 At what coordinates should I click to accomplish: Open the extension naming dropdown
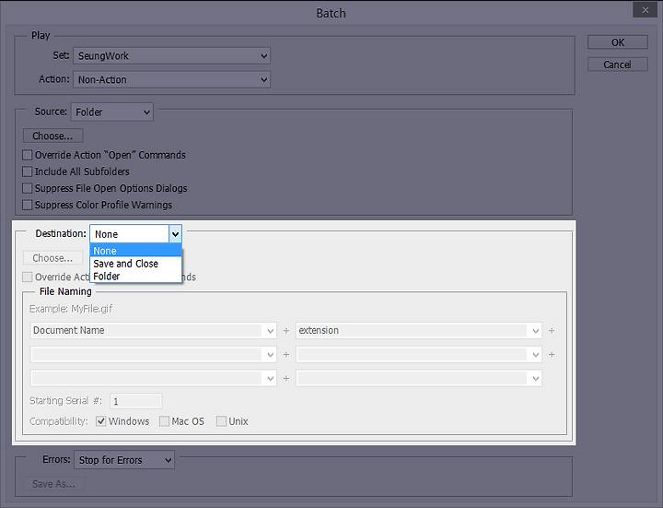point(419,331)
